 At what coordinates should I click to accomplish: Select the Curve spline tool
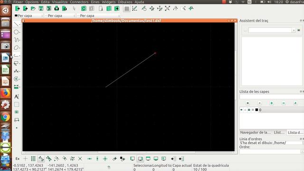(x=17, y=40)
